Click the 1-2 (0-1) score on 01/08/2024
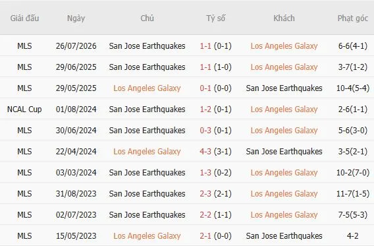 [x=215, y=109]
